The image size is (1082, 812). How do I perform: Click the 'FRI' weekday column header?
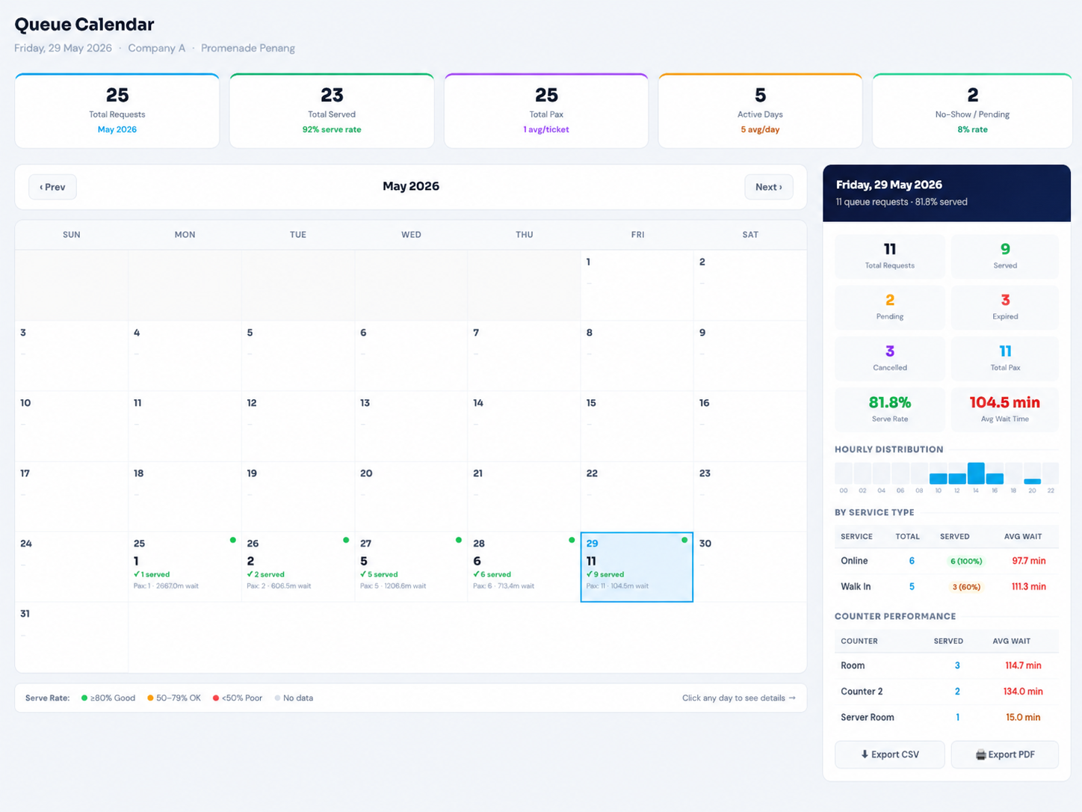click(x=637, y=235)
